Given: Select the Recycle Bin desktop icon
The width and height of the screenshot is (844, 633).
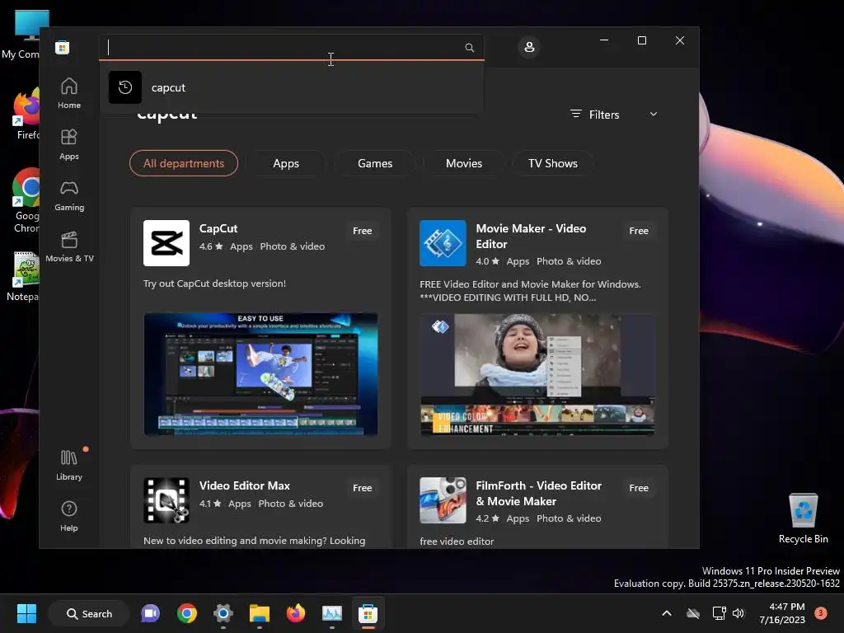Looking at the screenshot, I should (x=803, y=518).
